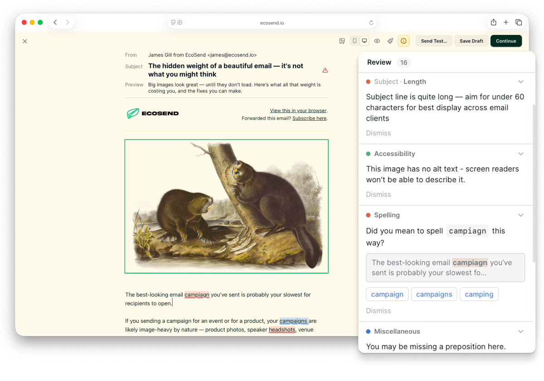Click the ecosend.io address bar
The height and width of the screenshot is (381, 544).
pyautogui.click(x=272, y=23)
